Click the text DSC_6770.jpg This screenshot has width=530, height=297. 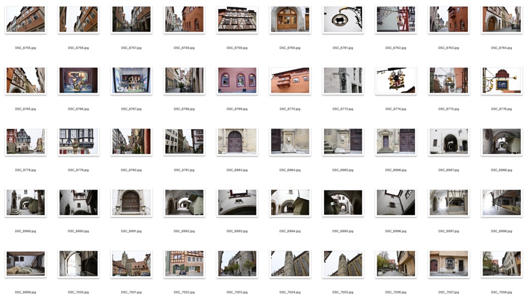pyautogui.click(x=290, y=109)
